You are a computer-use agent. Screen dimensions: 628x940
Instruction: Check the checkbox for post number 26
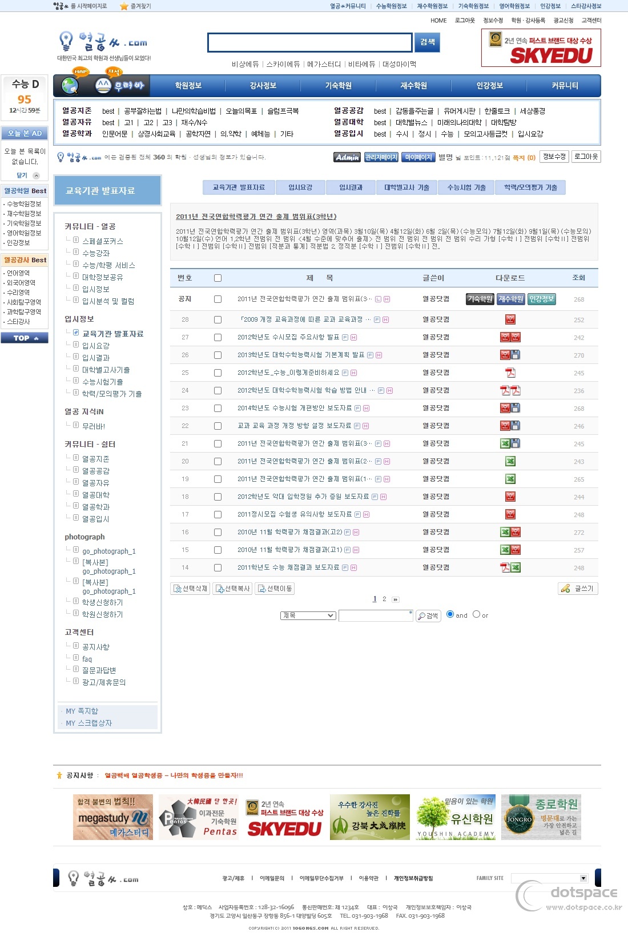click(218, 355)
